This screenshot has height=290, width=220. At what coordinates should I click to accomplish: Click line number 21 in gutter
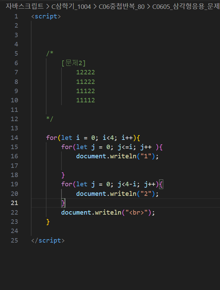point(14,203)
